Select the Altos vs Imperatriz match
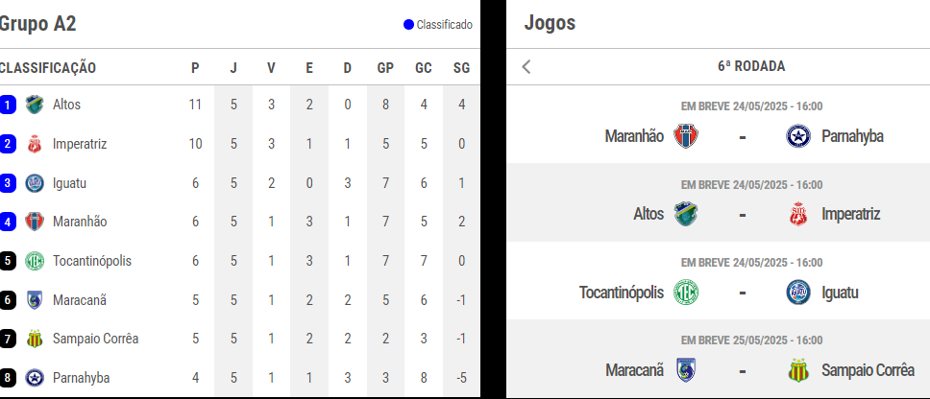This screenshot has width=930, height=399. (719, 202)
